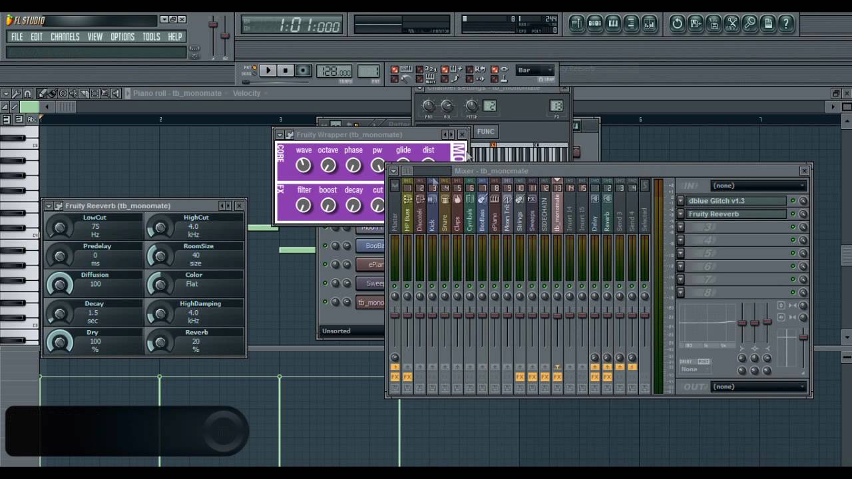Toggle effect slot 3 enable LED

point(793,227)
